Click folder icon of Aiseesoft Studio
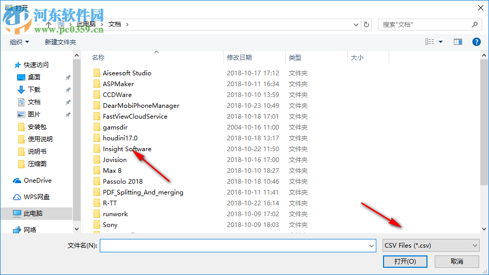Viewport: 489px width, 275px height. 97,73
